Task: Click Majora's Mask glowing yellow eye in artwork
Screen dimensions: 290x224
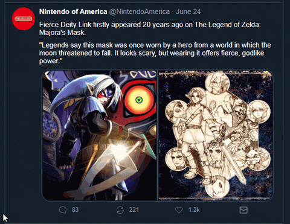Action: (138, 100)
